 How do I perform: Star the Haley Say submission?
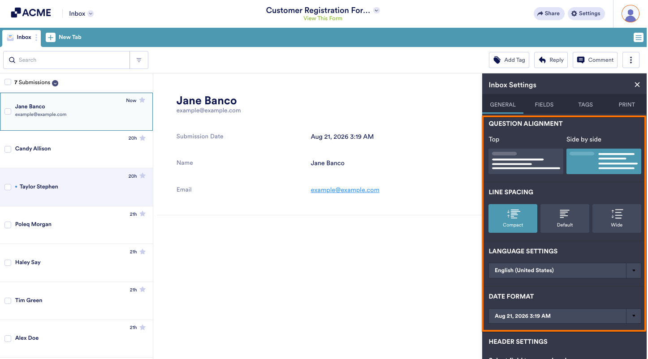[x=143, y=252]
